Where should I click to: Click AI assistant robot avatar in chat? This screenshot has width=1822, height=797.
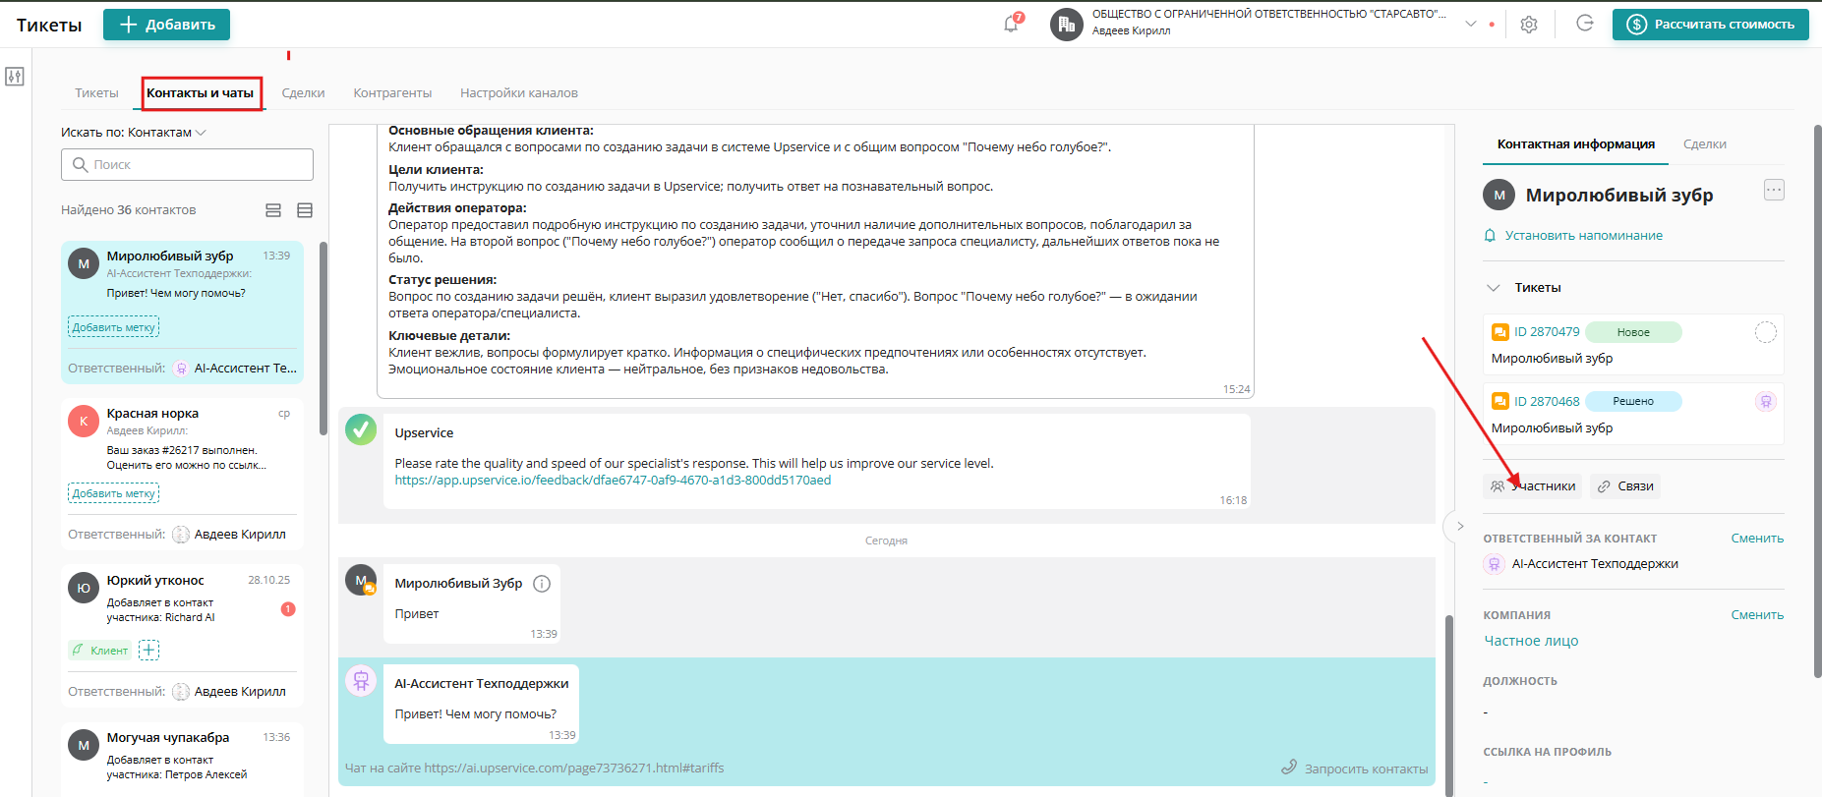tap(361, 680)
